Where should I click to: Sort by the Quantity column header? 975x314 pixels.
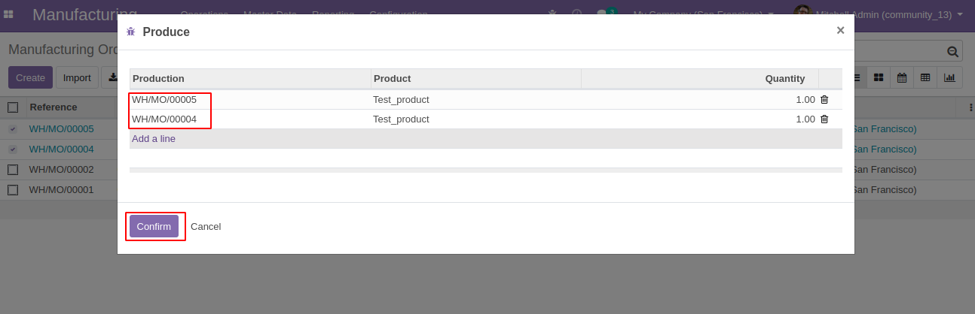tap(784, 78)
